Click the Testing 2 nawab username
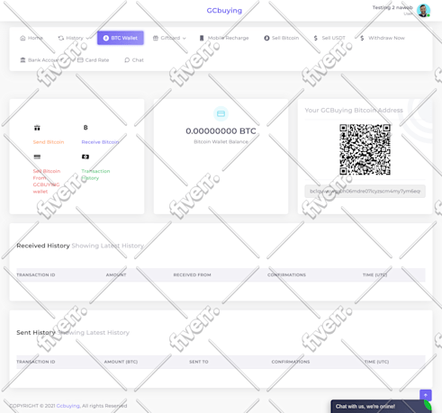 [x=392, y=7]
